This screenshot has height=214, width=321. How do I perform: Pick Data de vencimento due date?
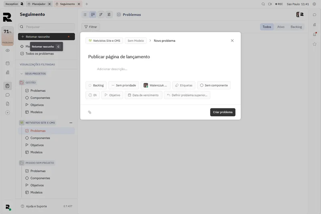[144, 95]
